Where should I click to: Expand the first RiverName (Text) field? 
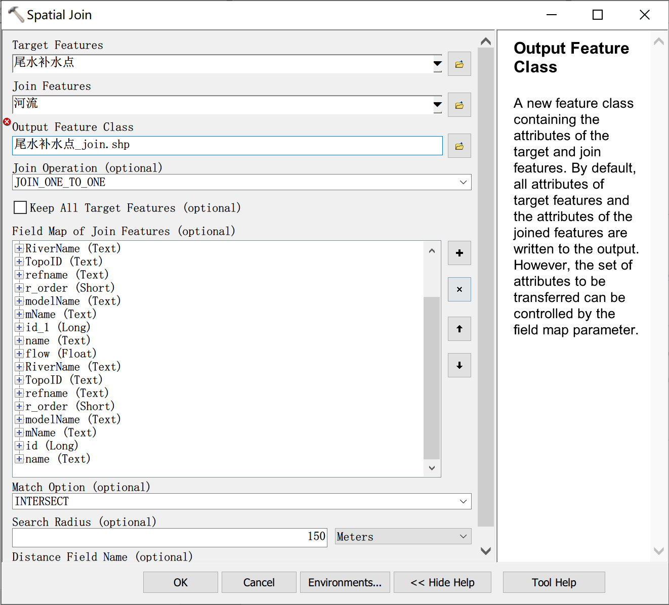(x=19, y=248)
